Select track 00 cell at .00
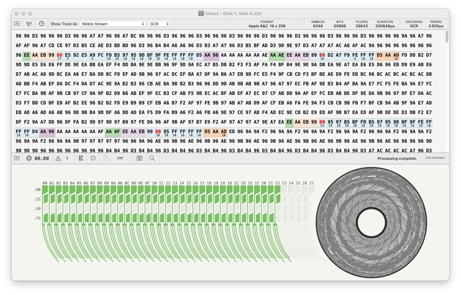Image resolution: width=461 pixels, height=295 pixels. click(45, 190)
